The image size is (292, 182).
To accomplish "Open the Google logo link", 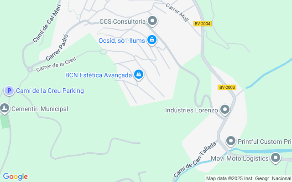I will click(x=16, y=177).
